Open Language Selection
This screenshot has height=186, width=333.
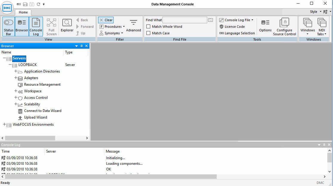click(237, 33)
